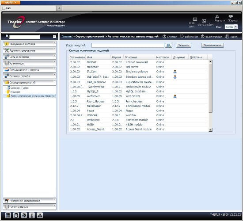Viewport: 243px width, 221px height.
Task: Click the network status icon in bottom bar
Action: [x=40, y=215]
